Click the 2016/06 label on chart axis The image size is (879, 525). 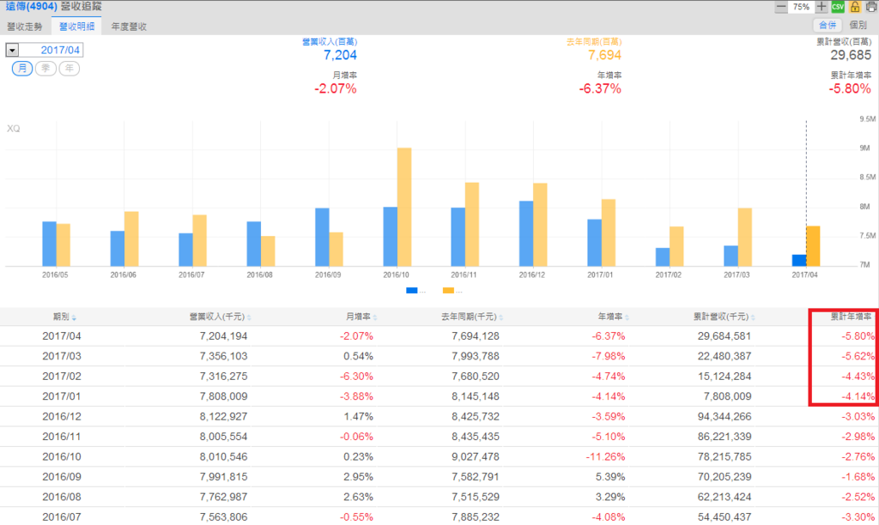(124, 275)
